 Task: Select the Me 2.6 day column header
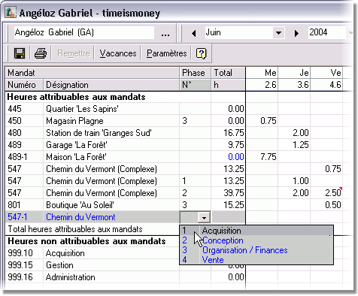262,79
